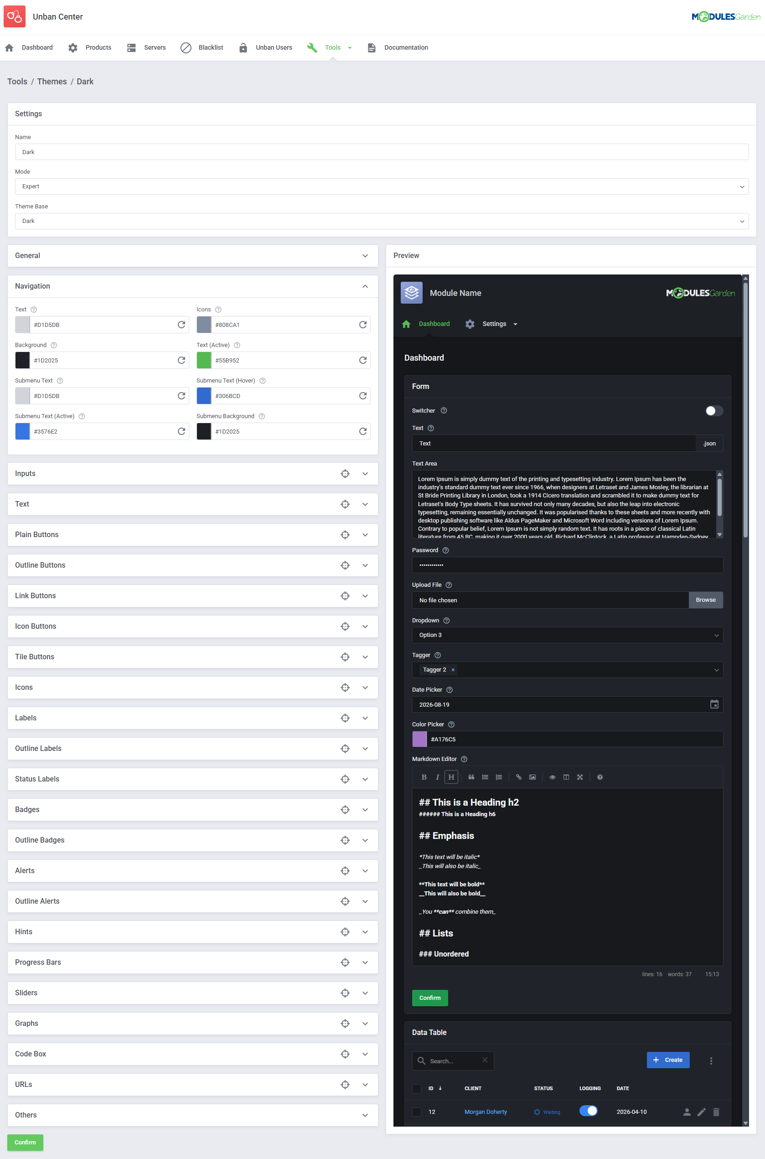This screenshot has height=1159, width=765.
Task: Open Documentation menu item
Action: coord(398,47)
